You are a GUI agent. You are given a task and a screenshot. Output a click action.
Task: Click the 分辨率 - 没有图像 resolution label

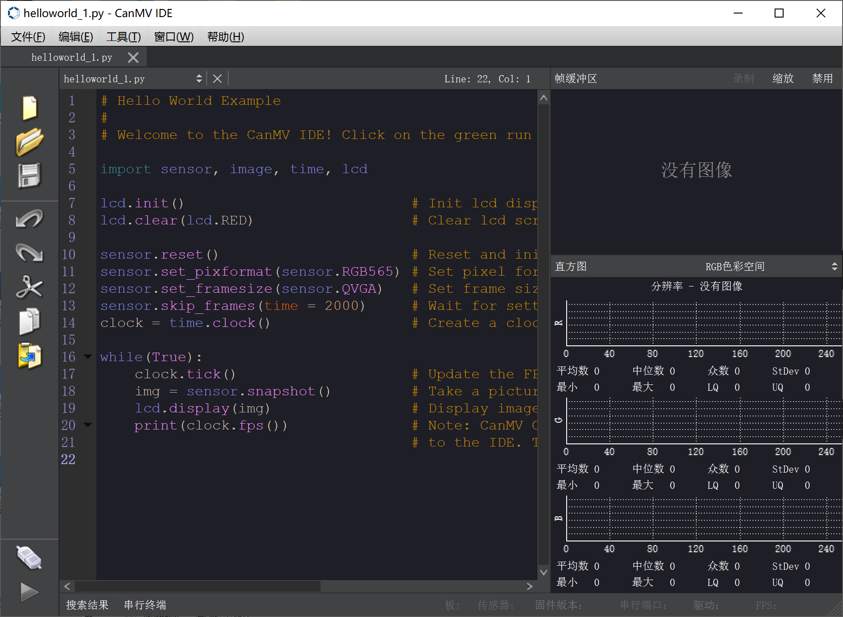696,286
